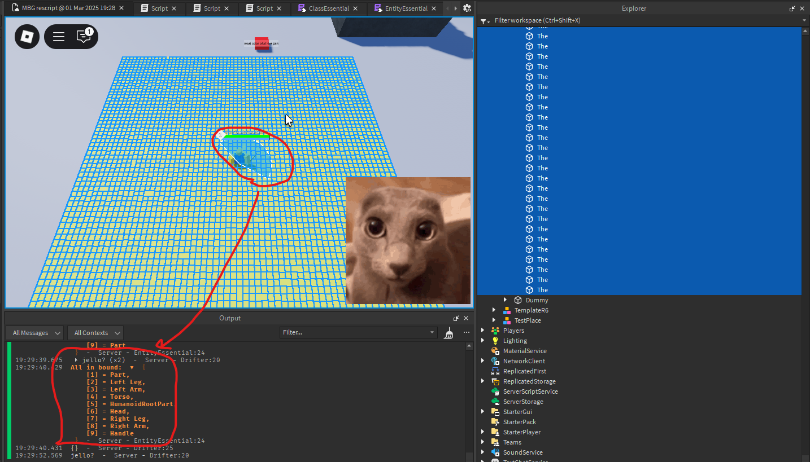810x462 pixels.
Task: Open the All Contexts dropdown
Action: pyautogui.click(x=95, y=333)
